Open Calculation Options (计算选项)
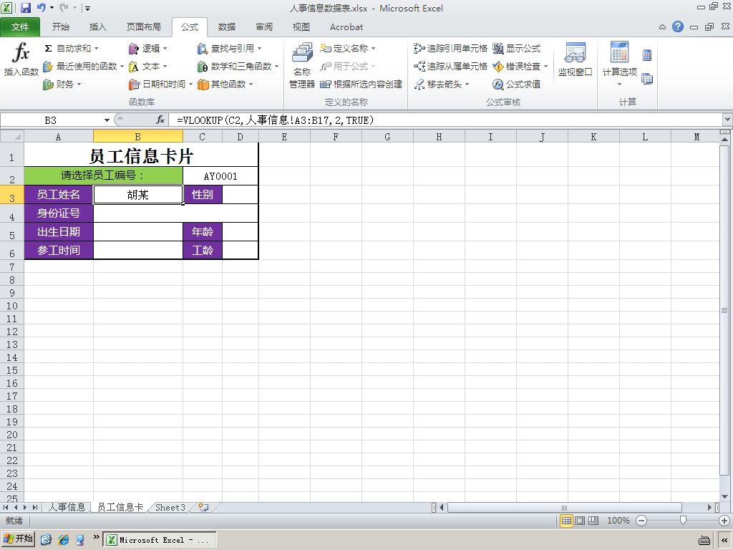The height and width of the screenshot is (550, 733). pyautogui.click(x=619, y=64)
